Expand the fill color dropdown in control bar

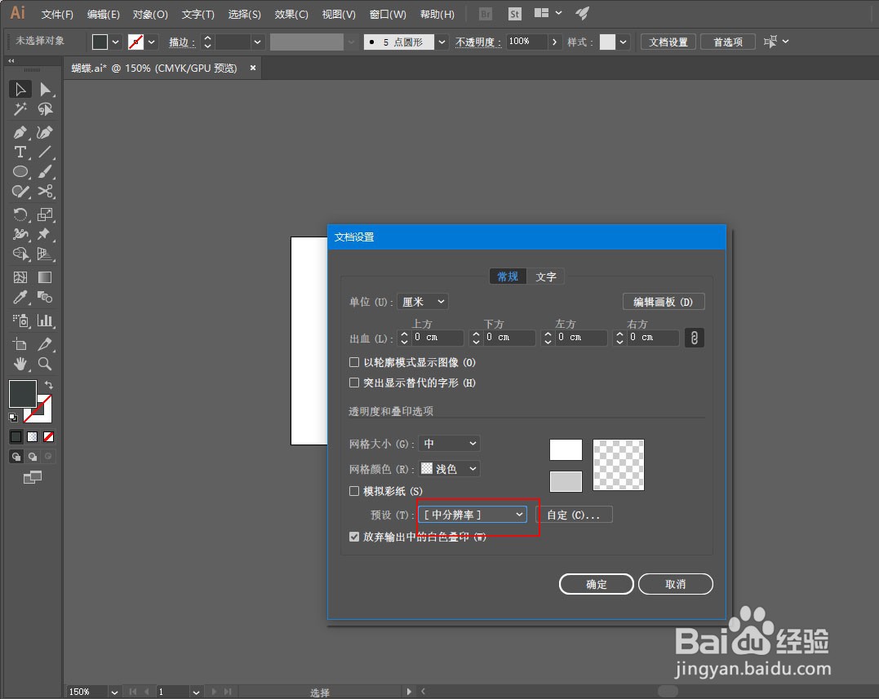click(115, 42)
